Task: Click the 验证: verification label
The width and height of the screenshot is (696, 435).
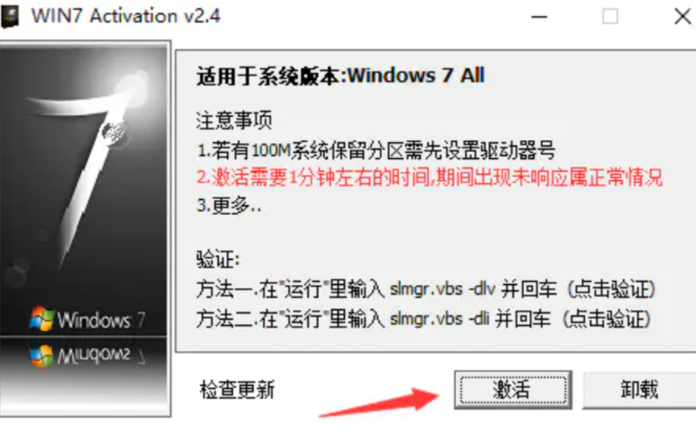Action: tap(218, 260)
